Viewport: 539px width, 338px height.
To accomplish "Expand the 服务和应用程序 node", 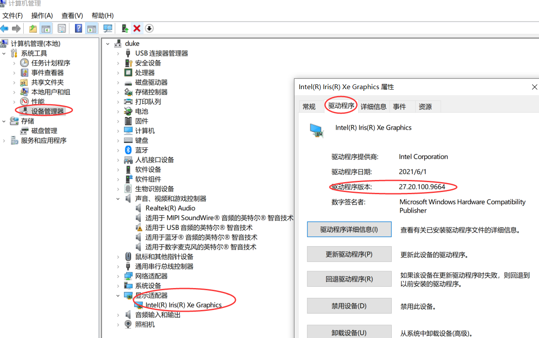I will coord(4,141).
